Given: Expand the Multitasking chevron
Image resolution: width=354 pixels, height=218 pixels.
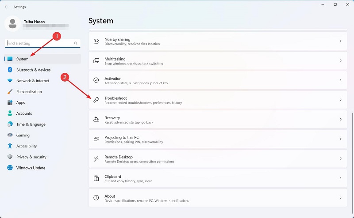Looking at the screenshot, I should pyautogui.click(x=340, y=60).
